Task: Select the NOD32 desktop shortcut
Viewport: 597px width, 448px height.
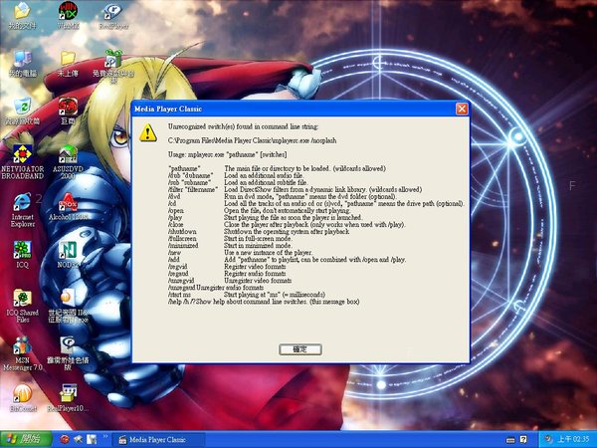Action: tap(68, 255)
